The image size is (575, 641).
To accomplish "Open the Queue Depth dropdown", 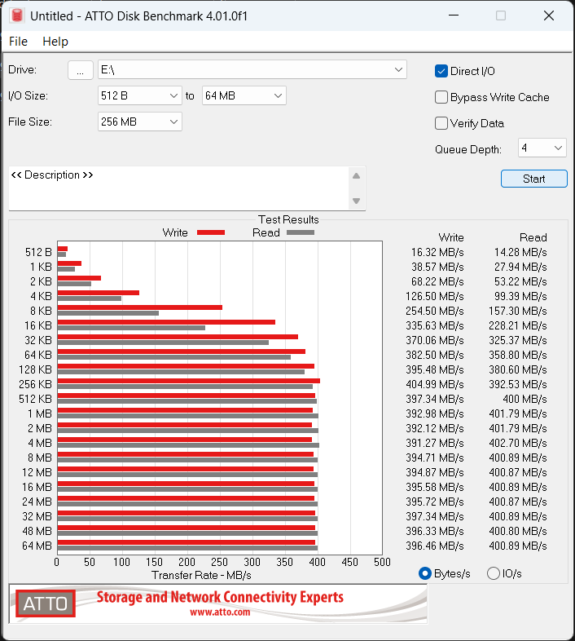I will coord(558,148).
